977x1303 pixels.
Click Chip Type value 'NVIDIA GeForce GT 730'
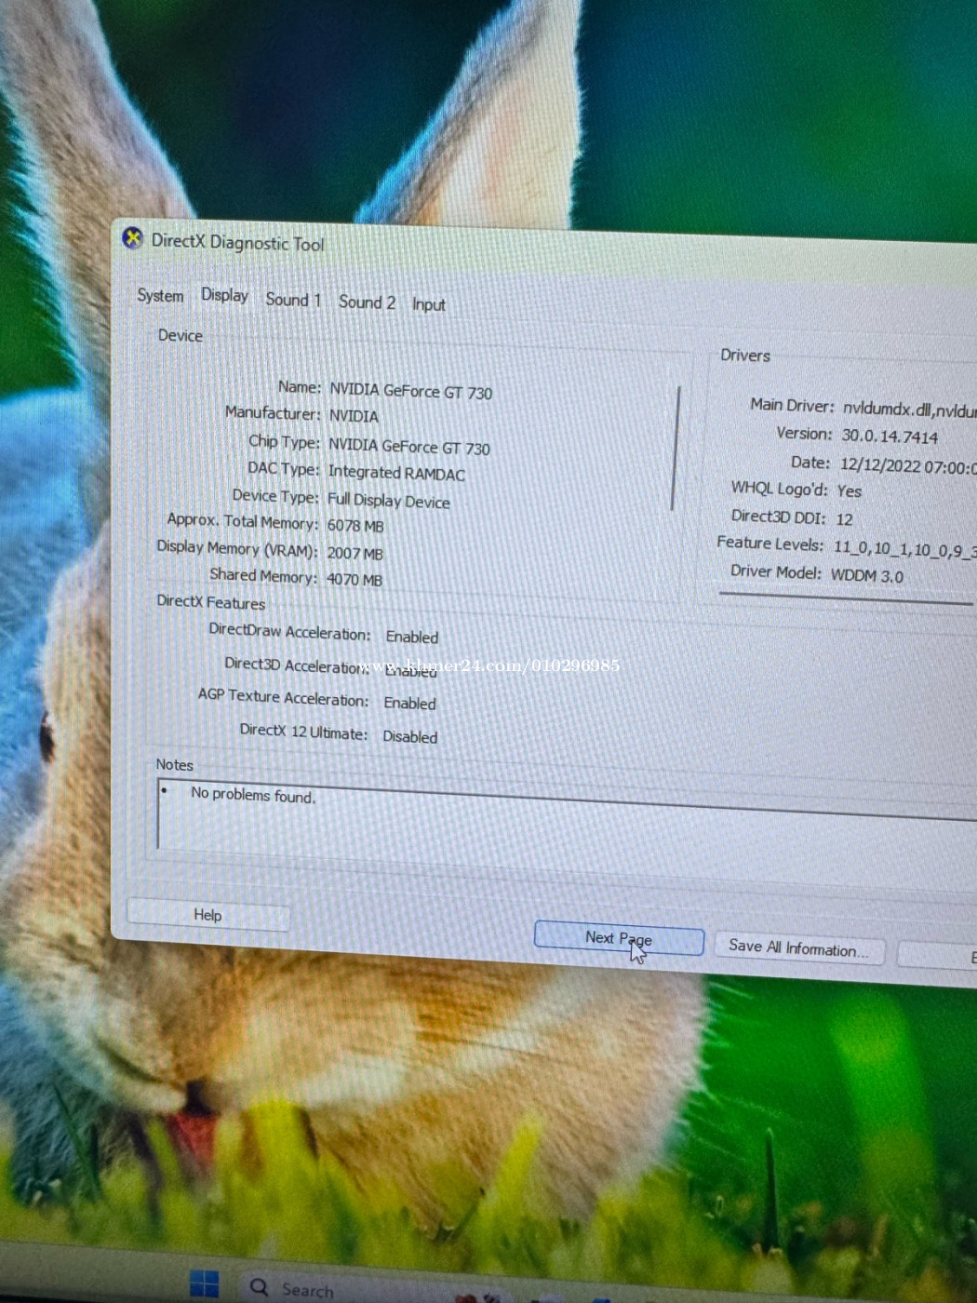pos(408,447)
